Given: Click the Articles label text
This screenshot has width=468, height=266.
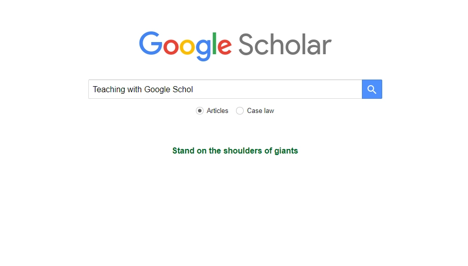Looking at the screenshot, I should (x=217, y=111).
